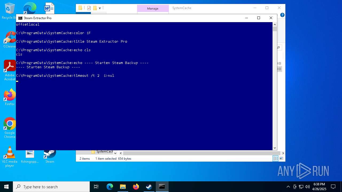Click the command prompt taskbar button
Screen dimensions: 342x192
[162, 187]
